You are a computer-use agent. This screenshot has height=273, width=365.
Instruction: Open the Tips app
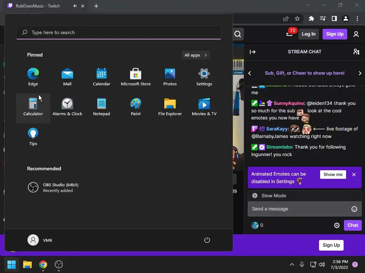pyautogui.click(x=33, y=137)
